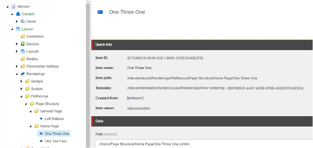313x148 pixels.
Task: Click the Placeholder Settings folder icon
Action: 23,66
